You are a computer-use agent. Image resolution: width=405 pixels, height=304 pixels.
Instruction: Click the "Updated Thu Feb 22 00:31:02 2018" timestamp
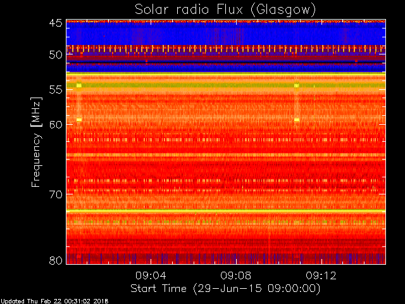coord(54,301)
